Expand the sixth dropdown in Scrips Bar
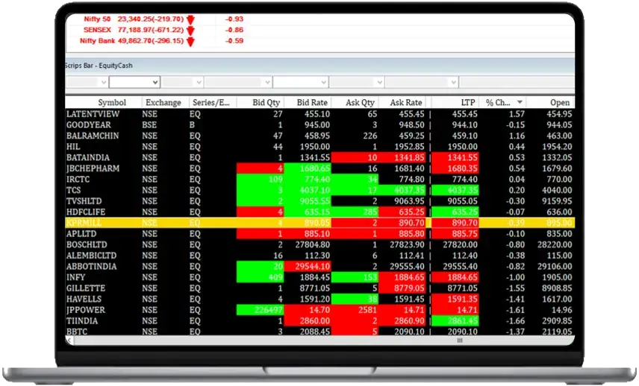The width and height of the screenshot is (639, 386). pos(357,83)
